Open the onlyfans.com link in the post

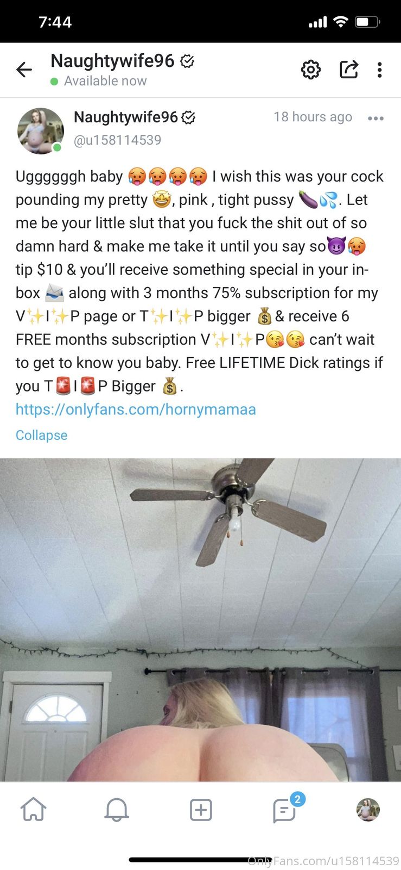(x=136, y=409)
